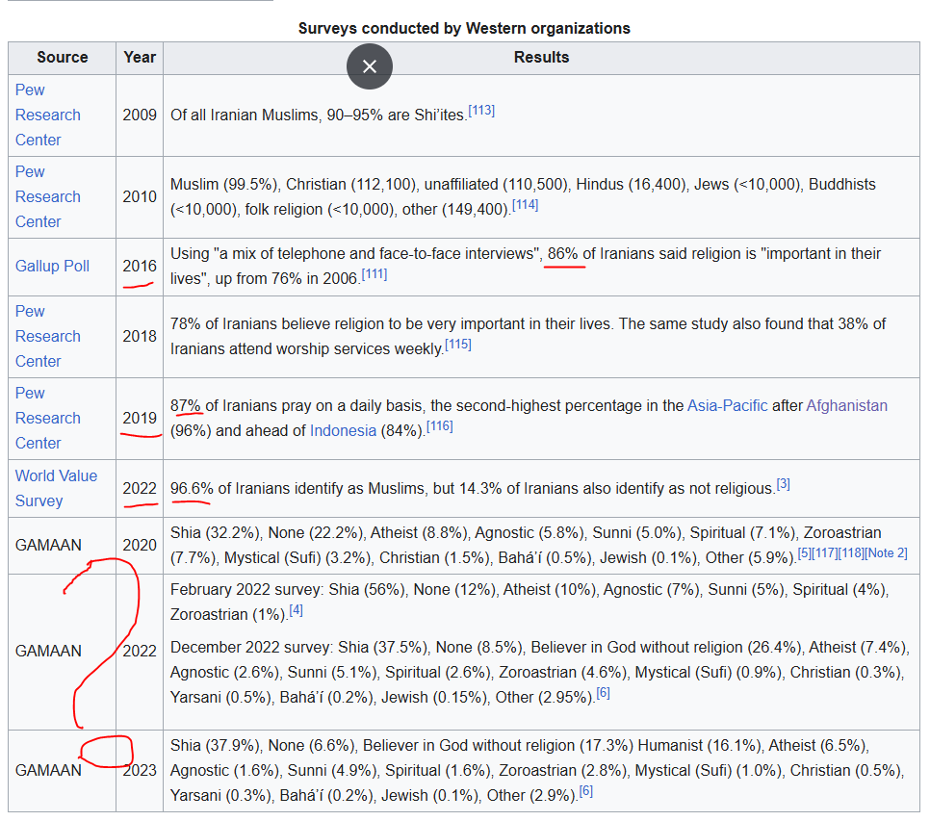This screenshot has width=930, height=821.
Task: Click text 'Of all Iranian Muslims, 90–95% are Shi'ites'
Action: (x=318, y=115)
